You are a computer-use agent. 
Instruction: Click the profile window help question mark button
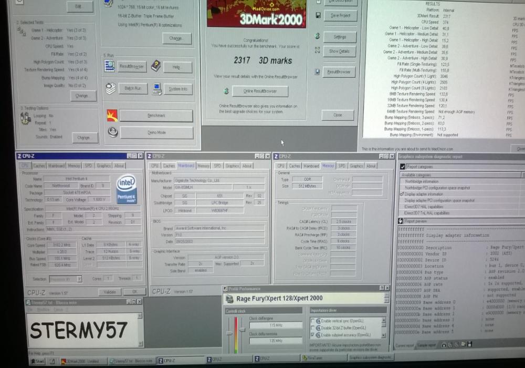pyautogui.click(x=382, y=288)
